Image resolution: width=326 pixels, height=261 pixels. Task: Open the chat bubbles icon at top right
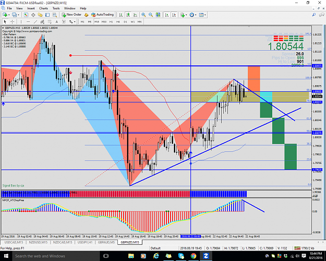[322, 15]
